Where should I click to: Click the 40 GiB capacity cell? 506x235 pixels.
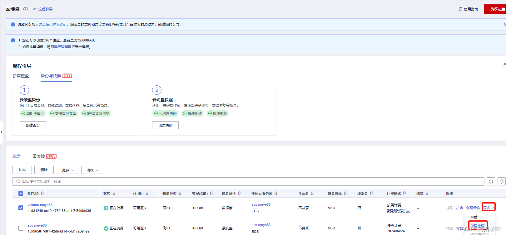coord(198,228)
